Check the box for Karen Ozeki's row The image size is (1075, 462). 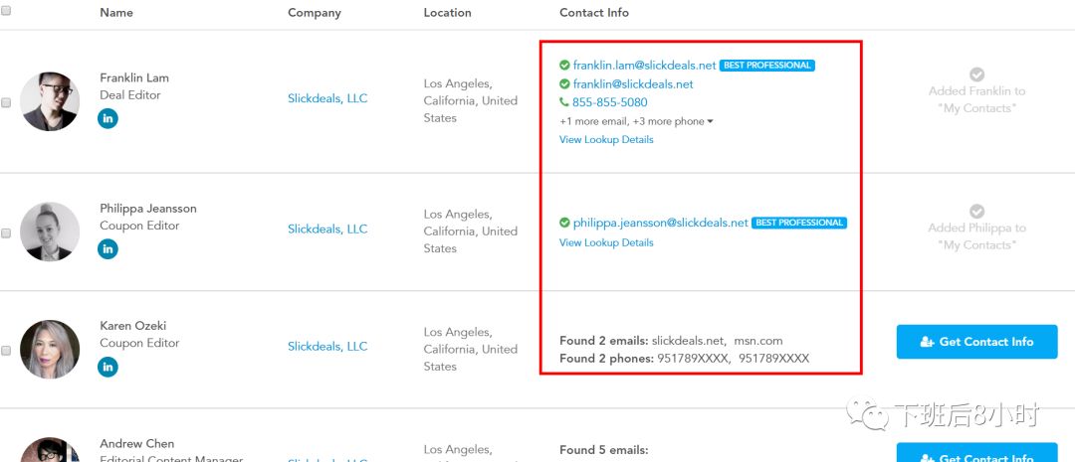[6, 351]
